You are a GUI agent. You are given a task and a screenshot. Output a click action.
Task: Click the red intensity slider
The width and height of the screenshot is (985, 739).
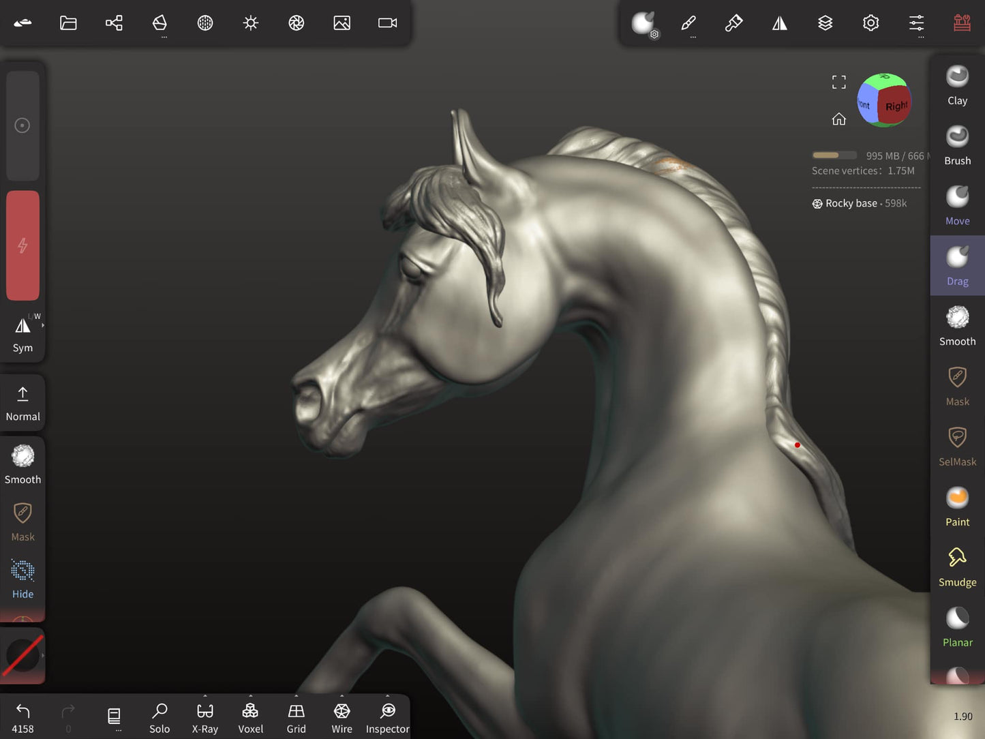22,245
